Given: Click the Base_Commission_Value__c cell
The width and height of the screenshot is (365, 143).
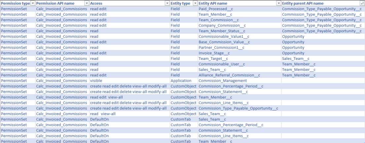Looking at the screenshot, I should pyautogui.click(x=224, y=42).
